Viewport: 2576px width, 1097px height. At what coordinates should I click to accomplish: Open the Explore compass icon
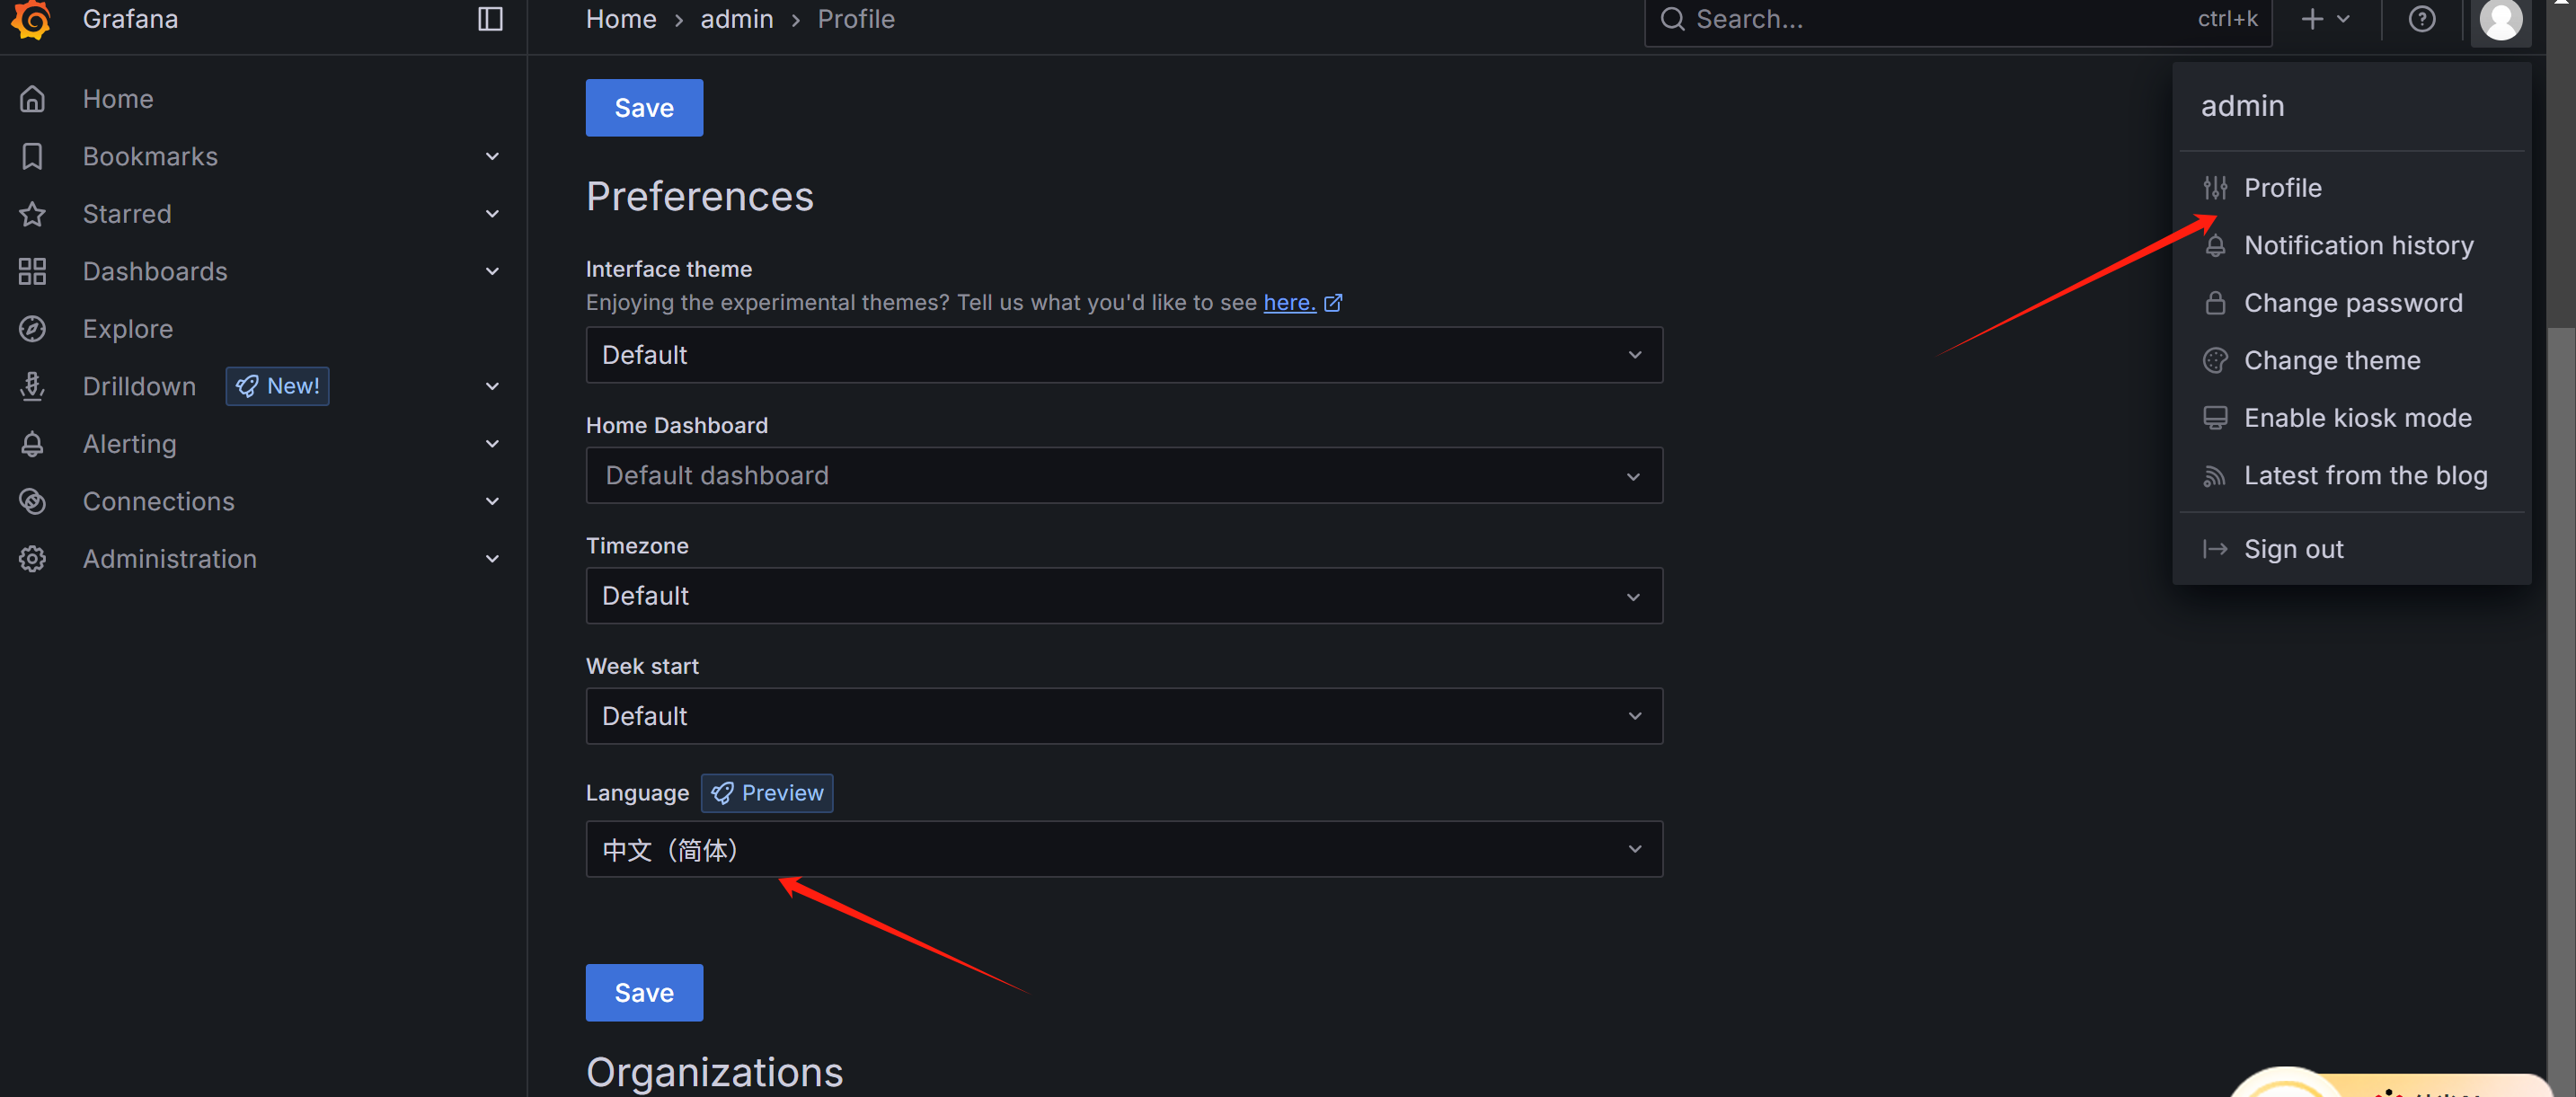click(32, 329)
